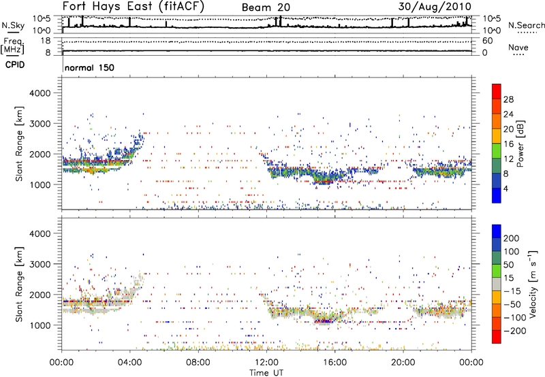Click the '08:00' time tick label
Image resolution: width=545 pixels, height=377 pixels.
click(198, 363)
